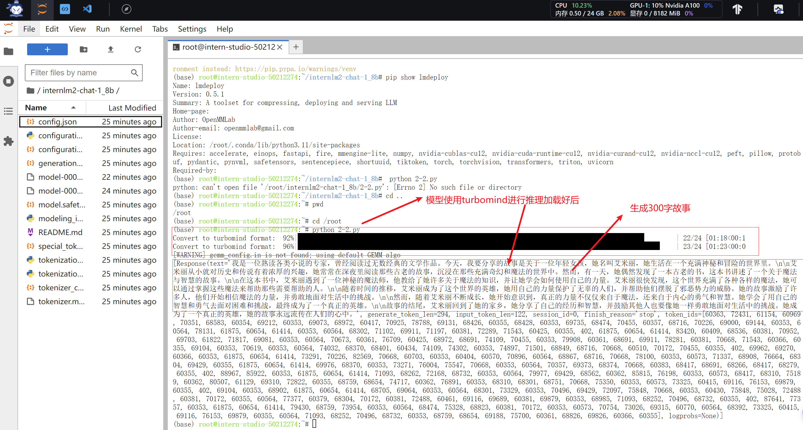The height and width of the screenshot is (430, 803).
Task: Open the View menu
Action: (77, 29)
